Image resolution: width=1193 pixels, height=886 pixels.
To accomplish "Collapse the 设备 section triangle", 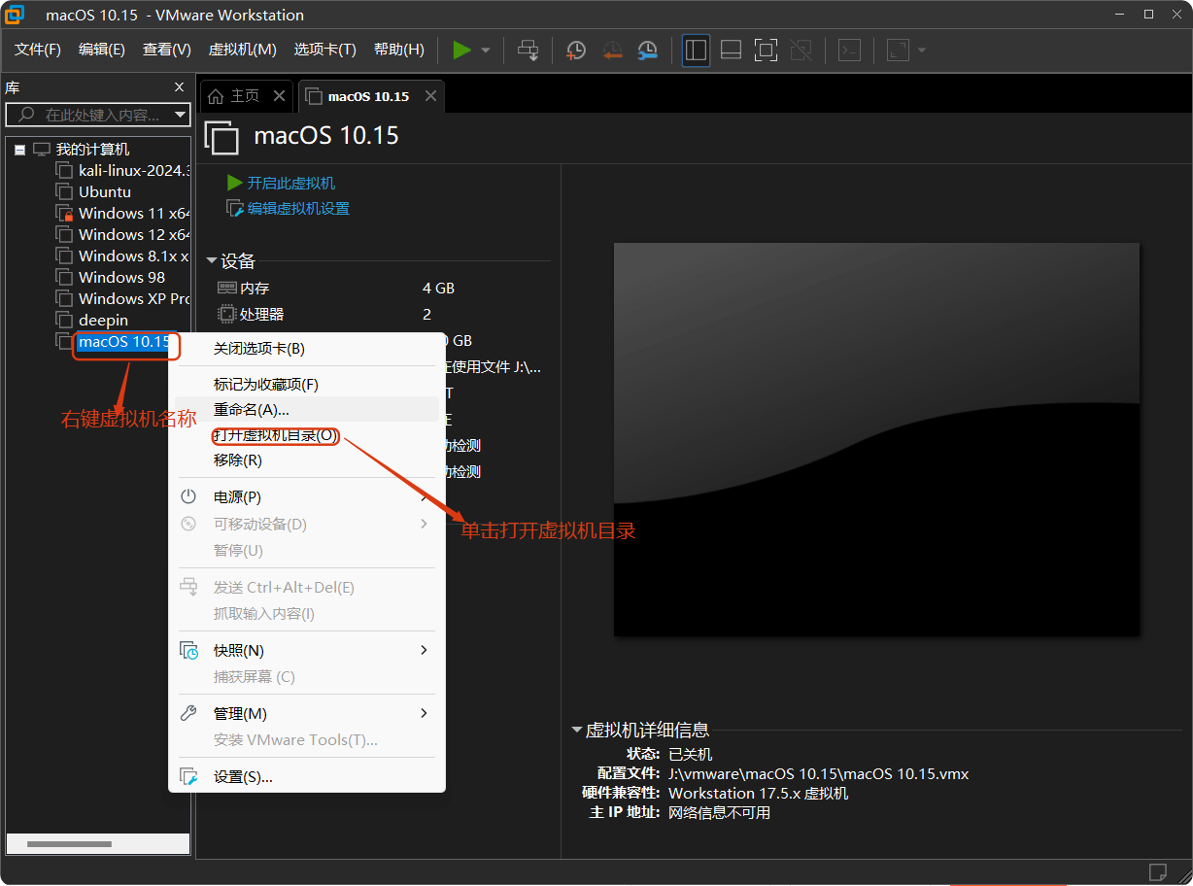I will [212, 260].
